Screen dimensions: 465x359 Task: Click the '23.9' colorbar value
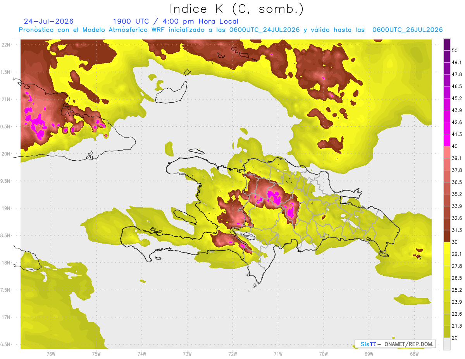(x=456, y=302)
